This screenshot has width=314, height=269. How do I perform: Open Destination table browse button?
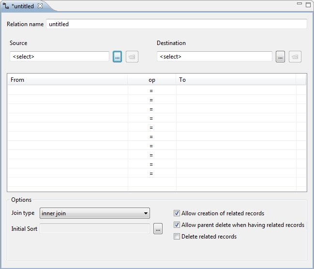pos(280,57)
